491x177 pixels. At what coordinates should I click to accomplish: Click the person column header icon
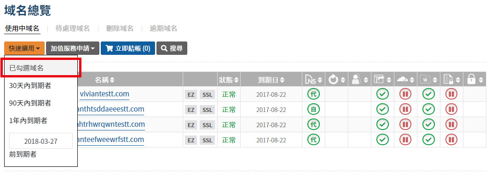pos(356,80)
